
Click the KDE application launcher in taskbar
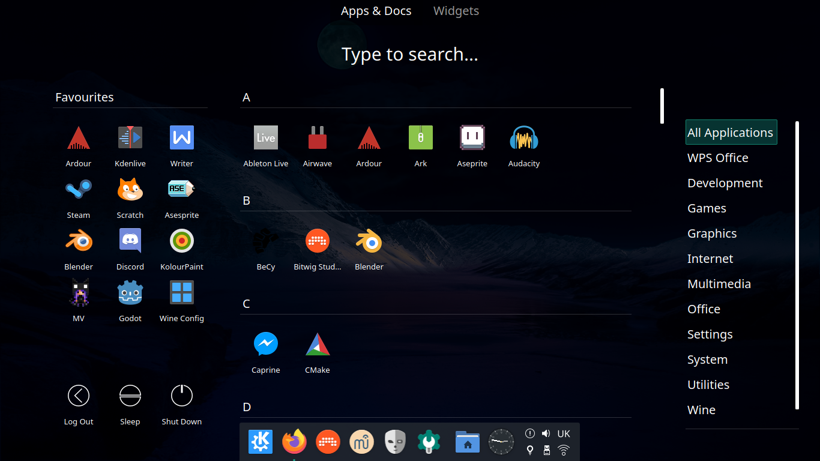point(261,442)
